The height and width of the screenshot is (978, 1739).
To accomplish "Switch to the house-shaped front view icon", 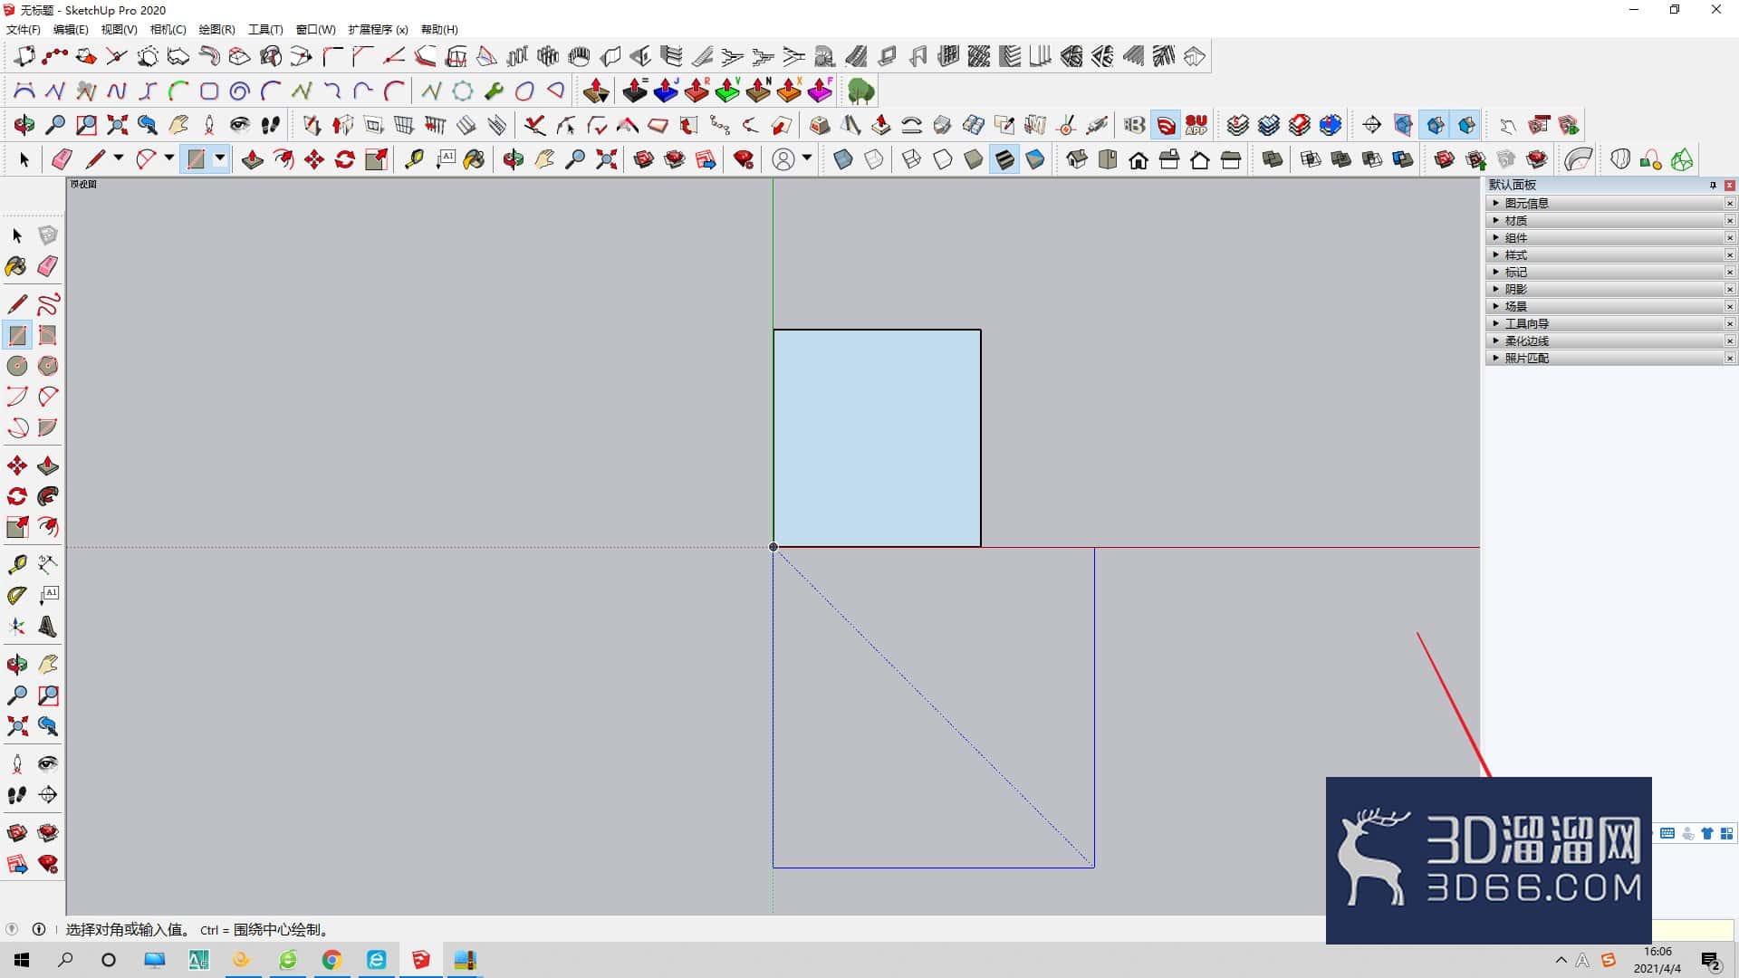I will click(1139, 160).
